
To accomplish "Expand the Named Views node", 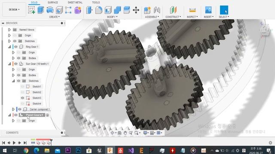I will [x=9, y=30].
